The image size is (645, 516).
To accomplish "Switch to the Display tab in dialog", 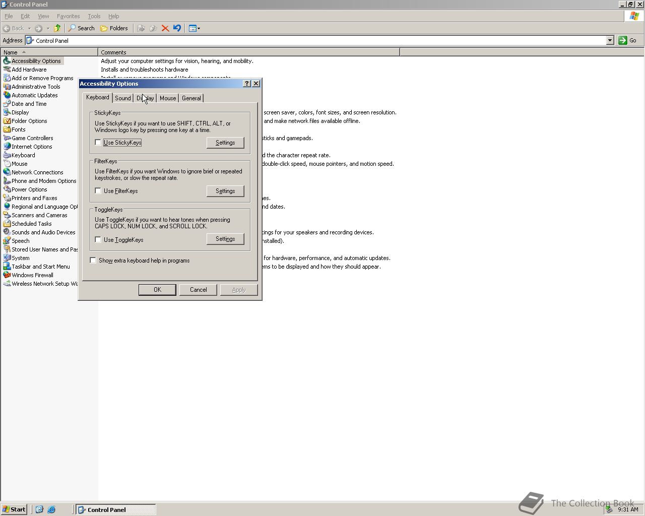I will (145, 98).
